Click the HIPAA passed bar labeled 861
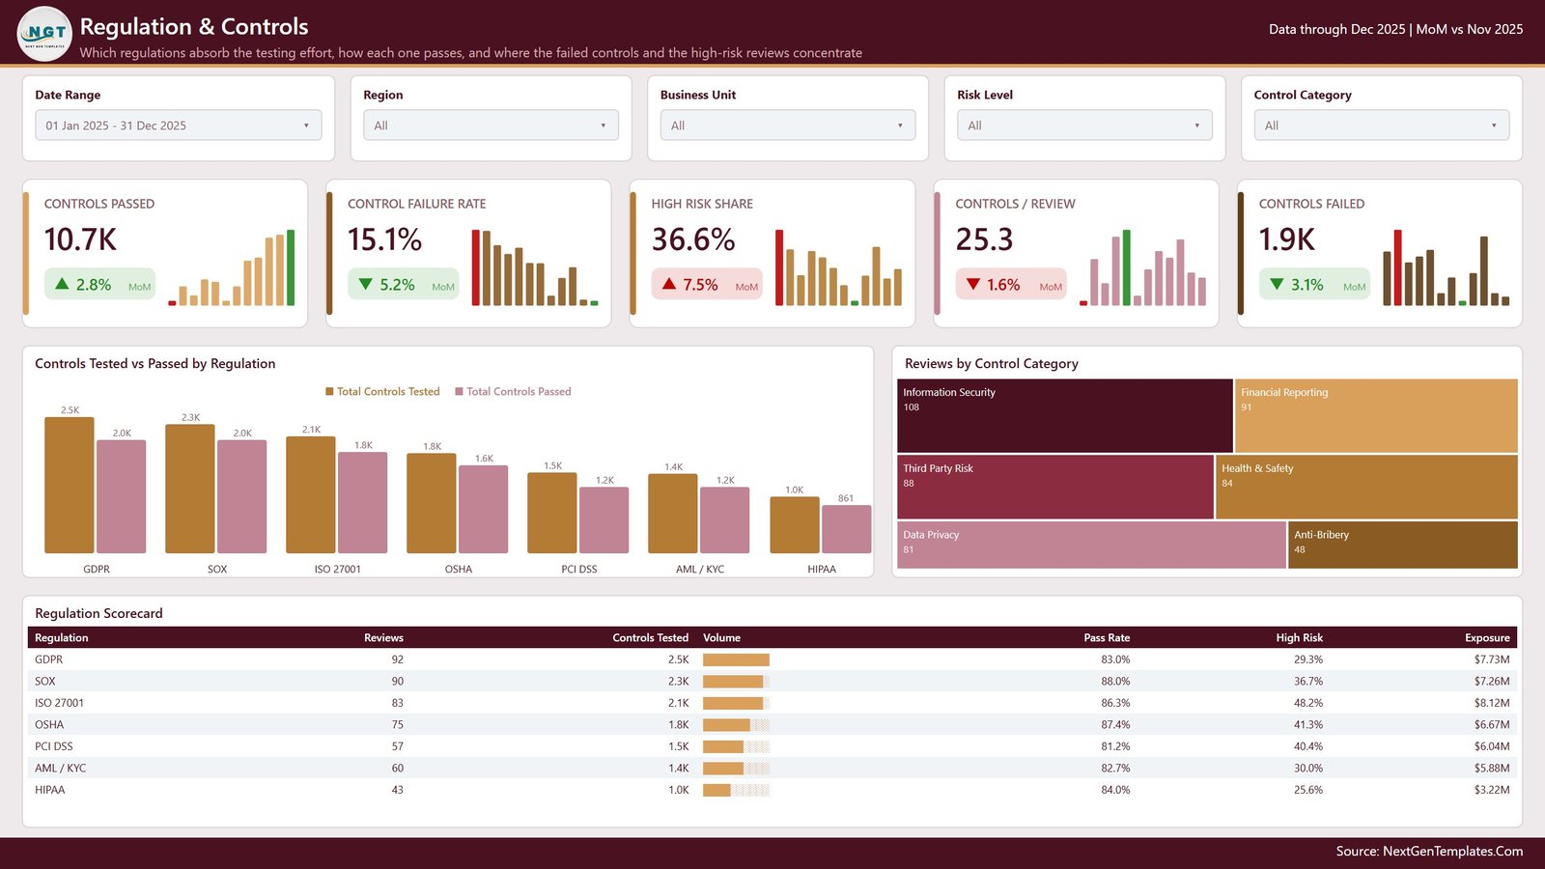The image size is (1545, 869). (x=846, y=530)
